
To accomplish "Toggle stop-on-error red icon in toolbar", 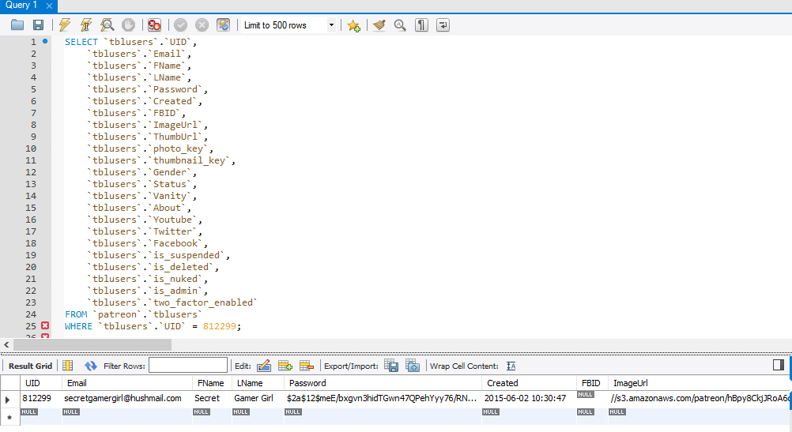I will point(155,24).
